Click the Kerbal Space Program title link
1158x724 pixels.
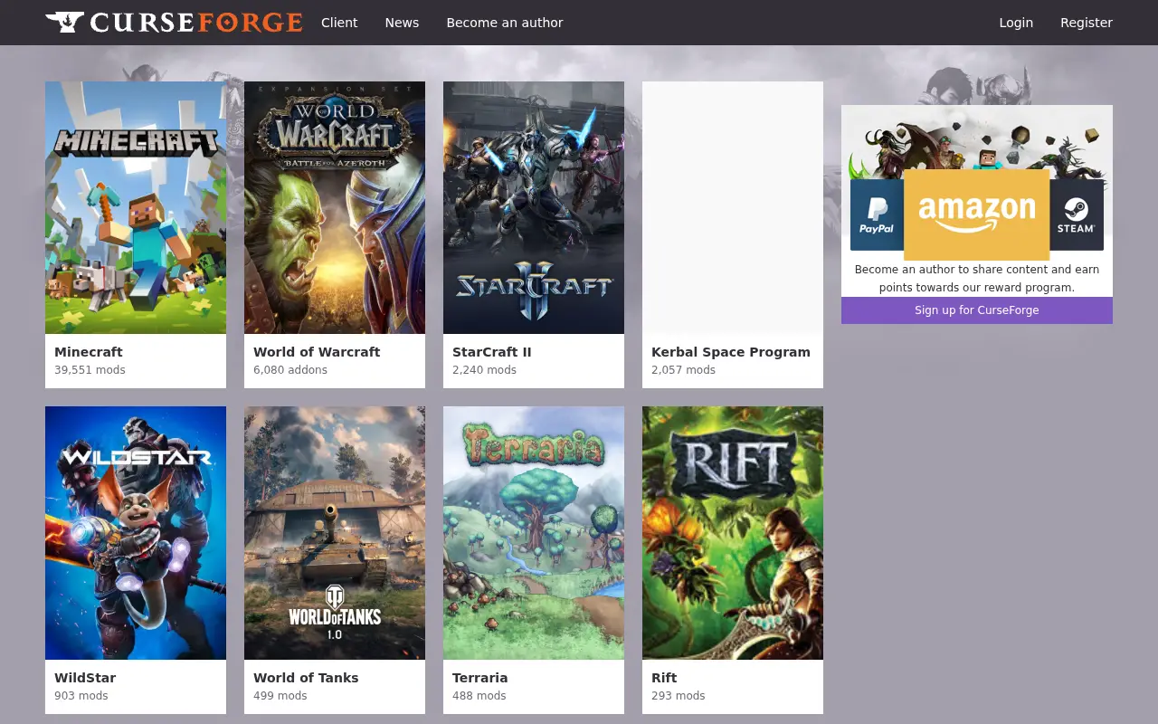(731, 352)
